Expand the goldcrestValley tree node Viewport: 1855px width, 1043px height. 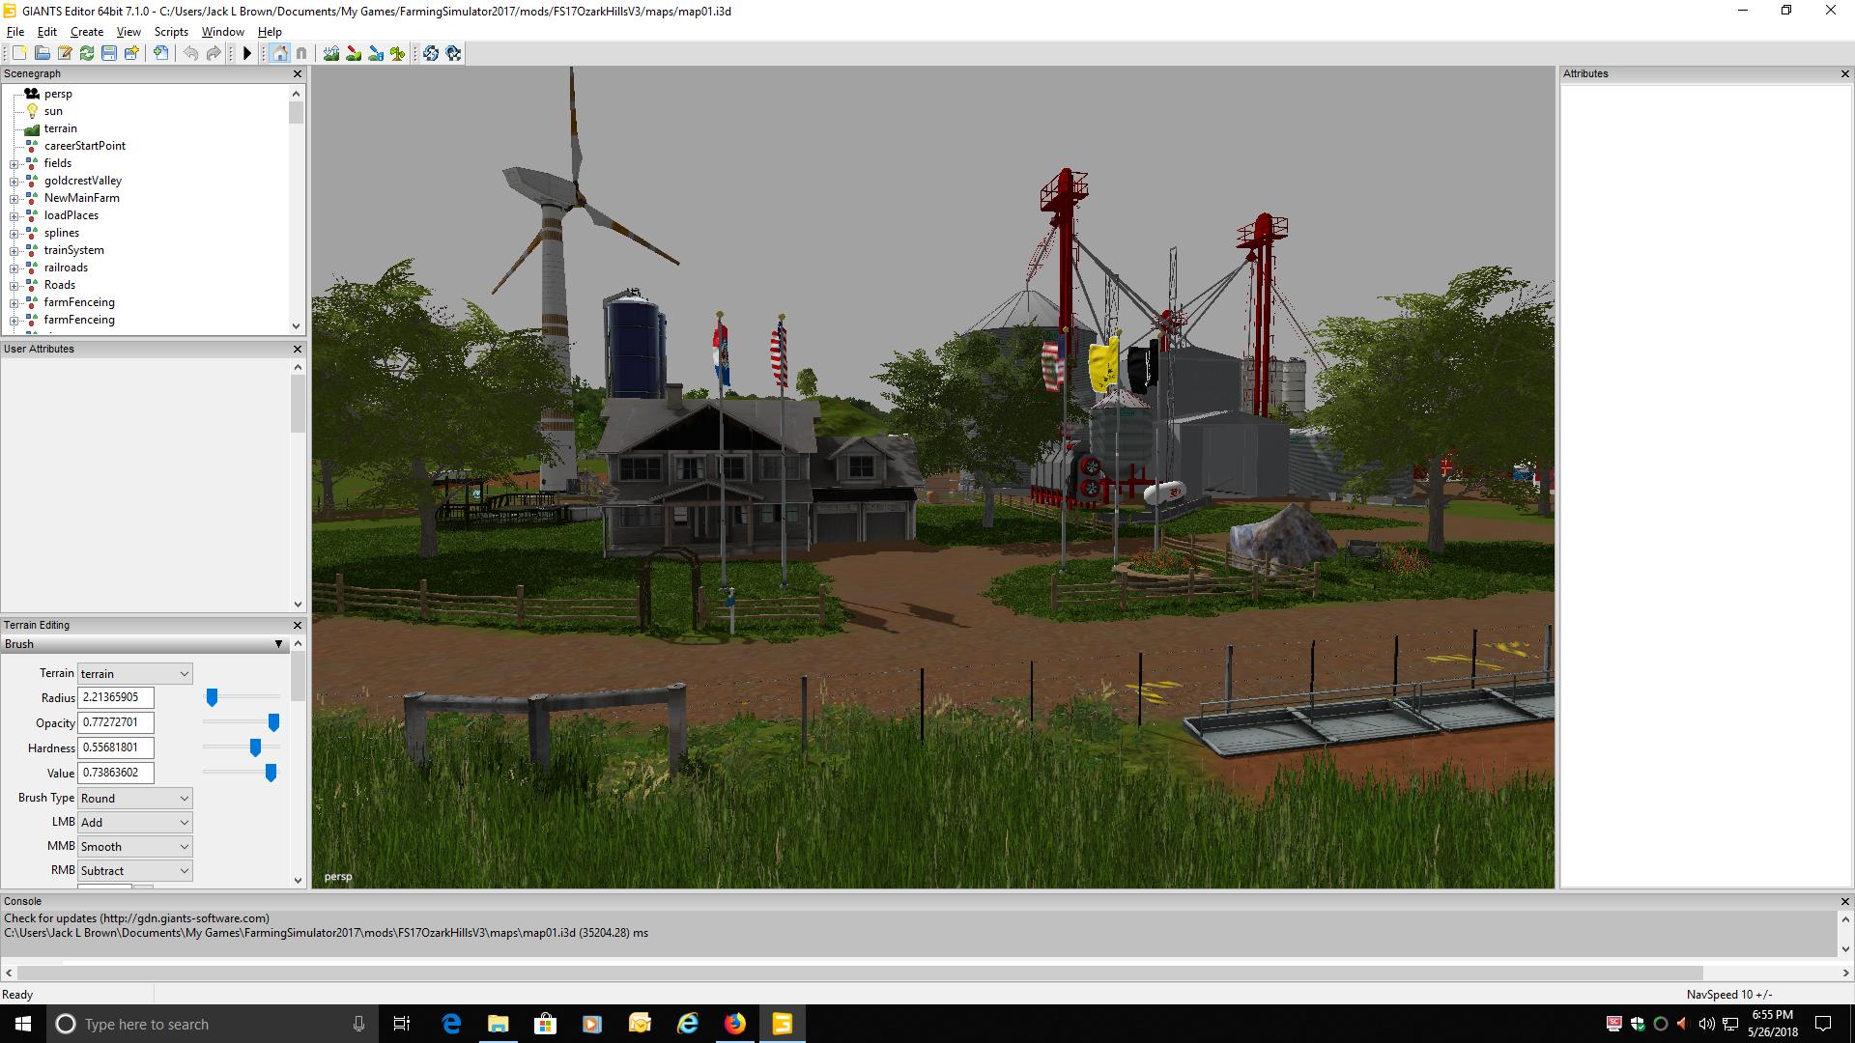14,181
